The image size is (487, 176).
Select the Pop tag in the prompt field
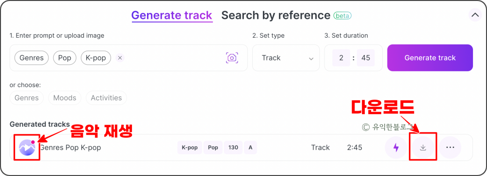coord(65,58)
